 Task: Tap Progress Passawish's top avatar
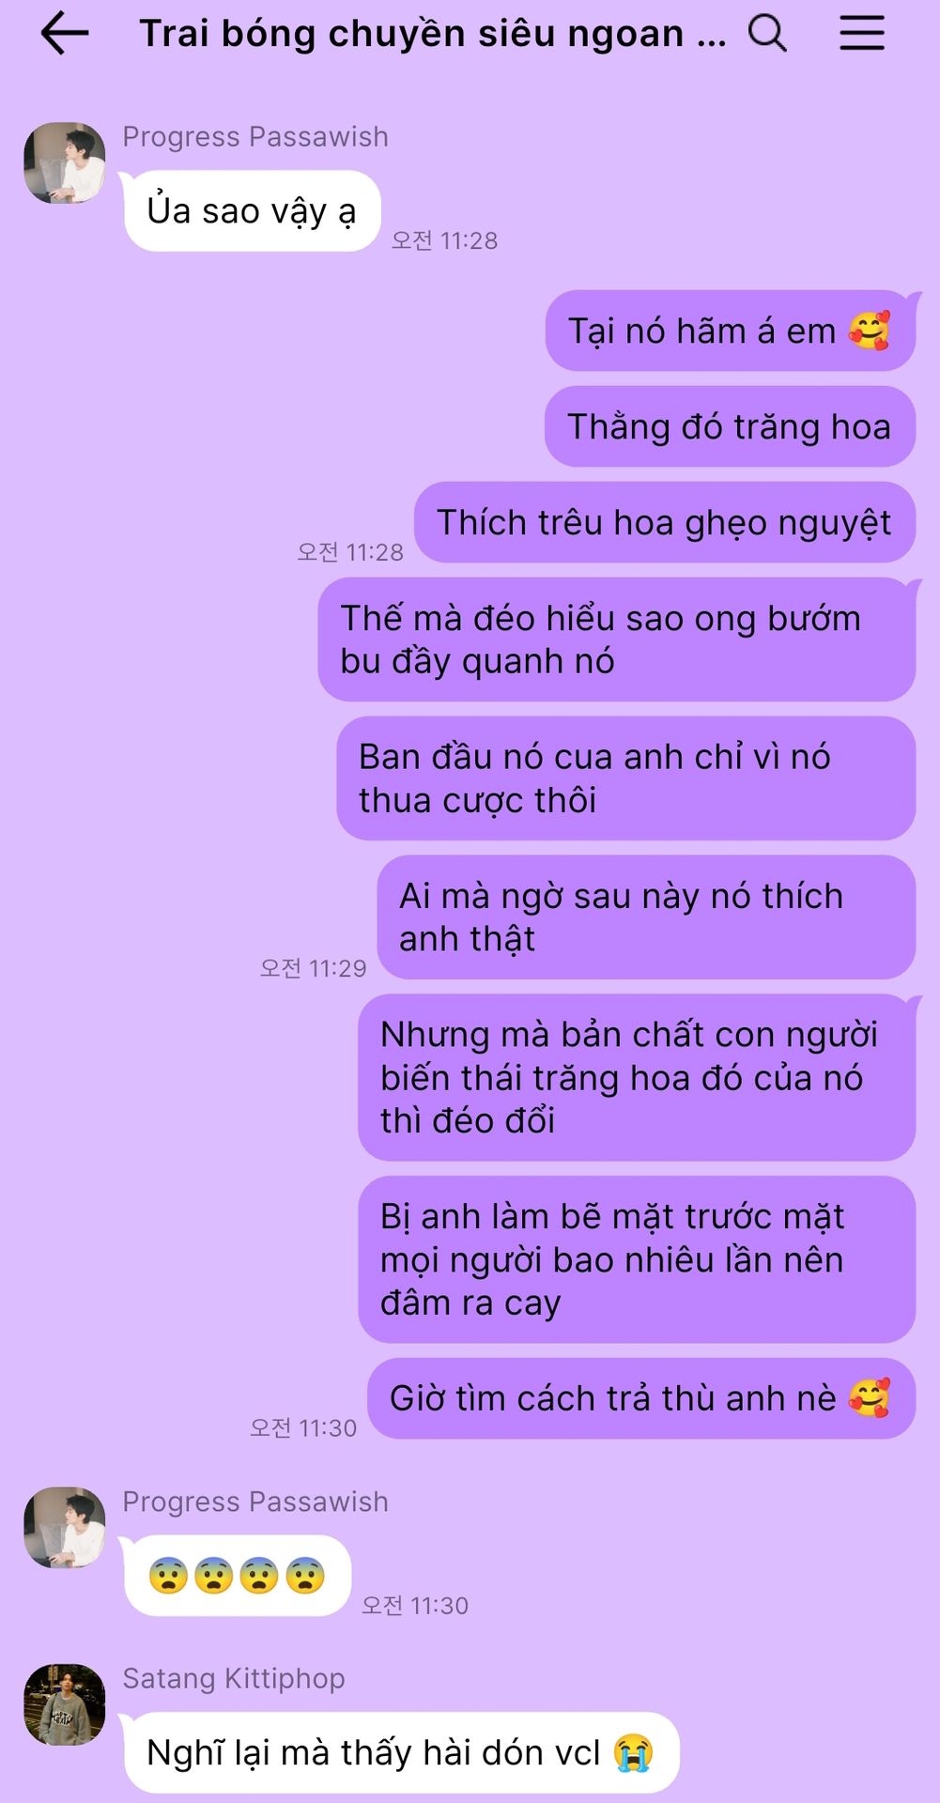click(65, 162)
